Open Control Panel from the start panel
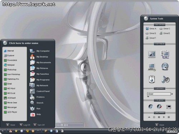This screenshot has height=134, width=179. pyautogui.click(x=40, y=91)
